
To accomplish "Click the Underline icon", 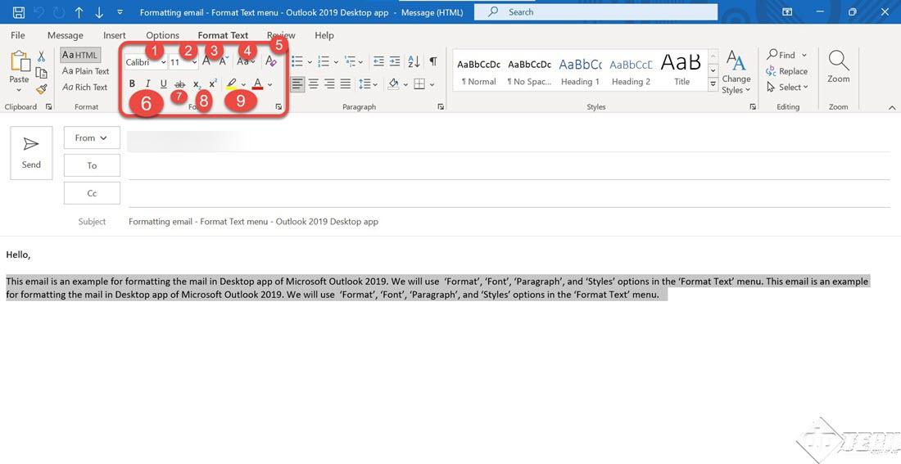I will click(163, 83).
